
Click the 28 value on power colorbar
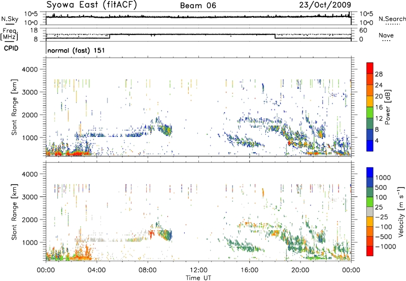pos(379,74)
